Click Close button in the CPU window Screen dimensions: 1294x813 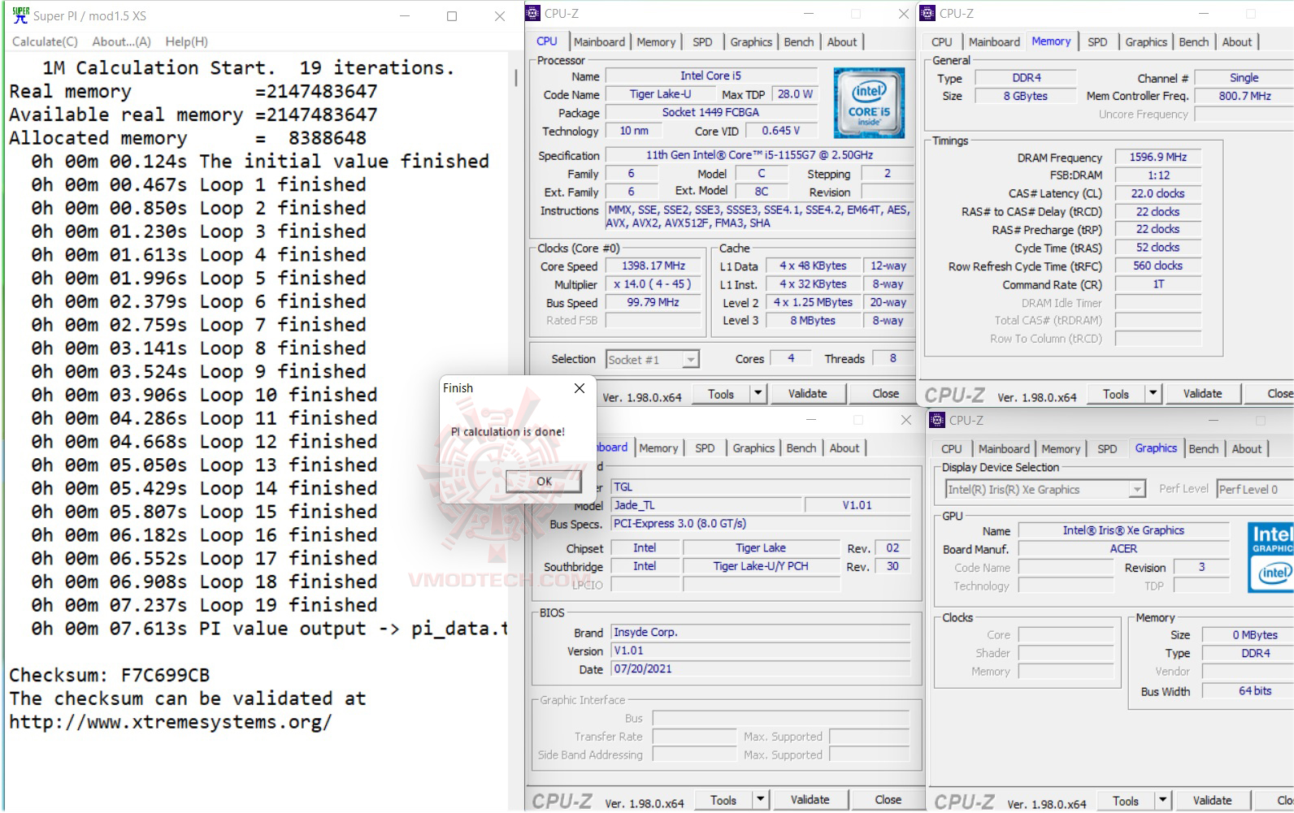(885, 394)
